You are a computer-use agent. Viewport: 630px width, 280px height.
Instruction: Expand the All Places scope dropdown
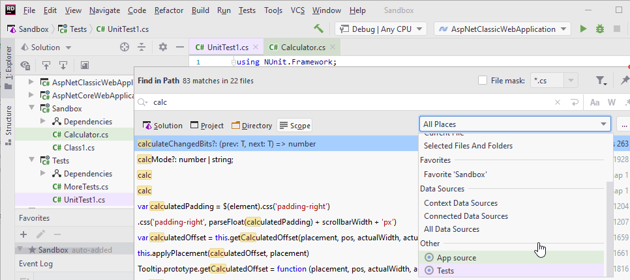click(x=515, y=124)
